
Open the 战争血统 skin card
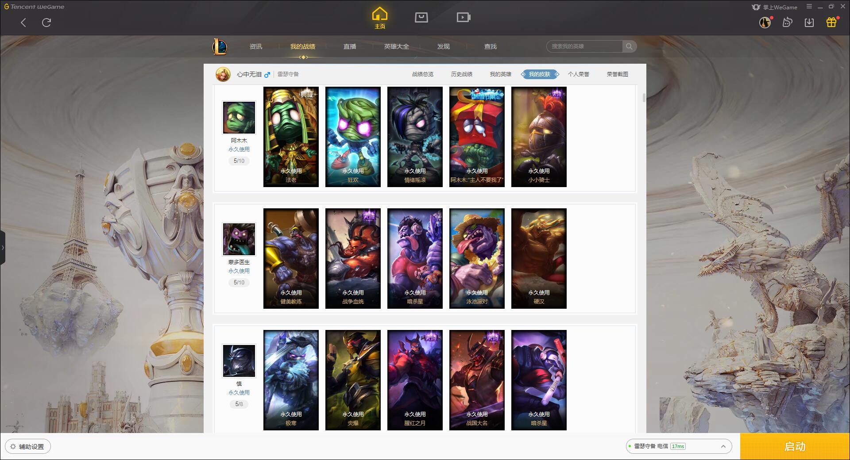353,258
